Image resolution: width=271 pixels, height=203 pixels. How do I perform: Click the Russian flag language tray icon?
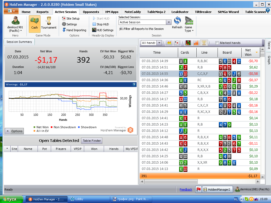[256, 199]
